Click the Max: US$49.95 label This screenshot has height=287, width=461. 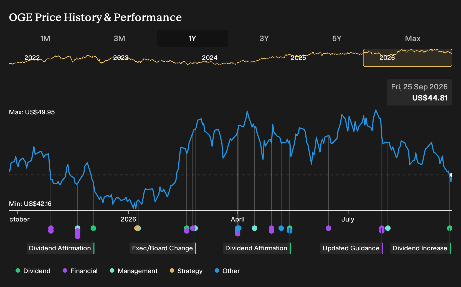pyautogui.click(x=32, y=112)
